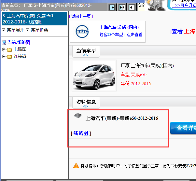
Task: Click the 上海汽车(荣威)-荣威e50-2012-2016 title
Action: point(122,118)
